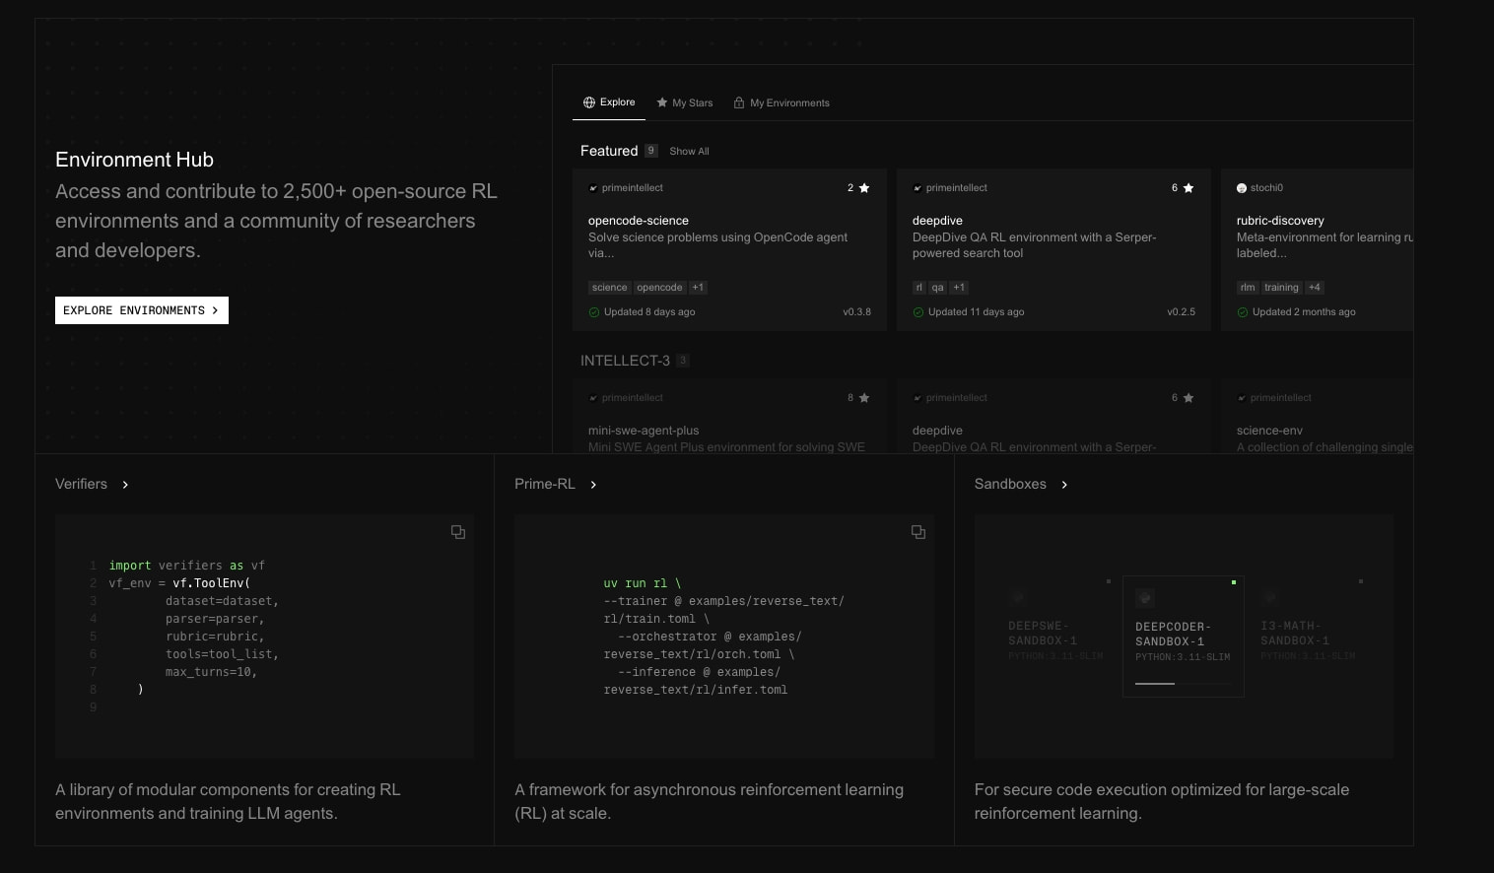
Task: Click the DEEPCODER-SANDBOX-1 logo icon
Action: [x=1145, y=598]
